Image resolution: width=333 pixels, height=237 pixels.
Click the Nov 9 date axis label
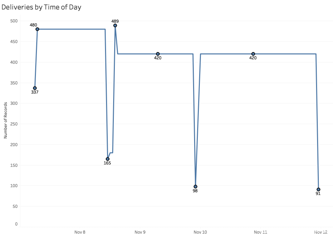point(140,232)
